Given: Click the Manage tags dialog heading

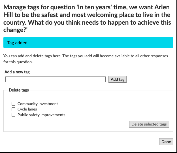Looking at the screenshot, I should pyautogui.click(x=87, y=19).
